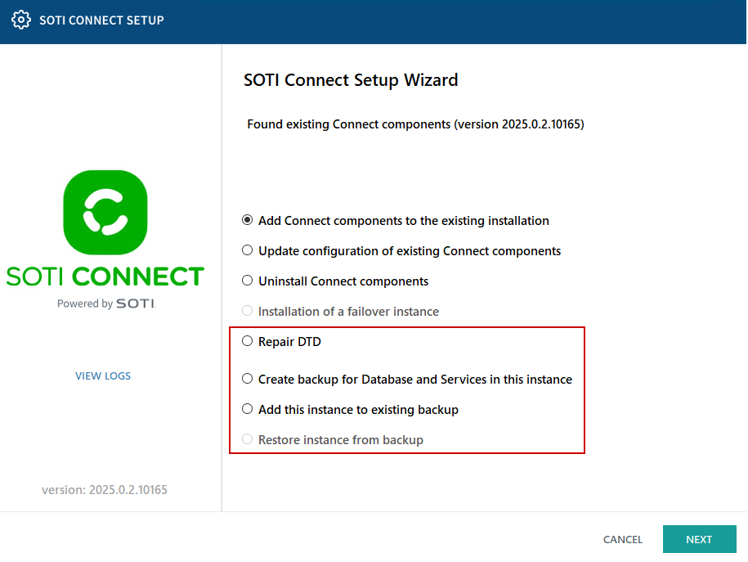Click the 'SOTI Connect Setup Wizard' heading

350,79
